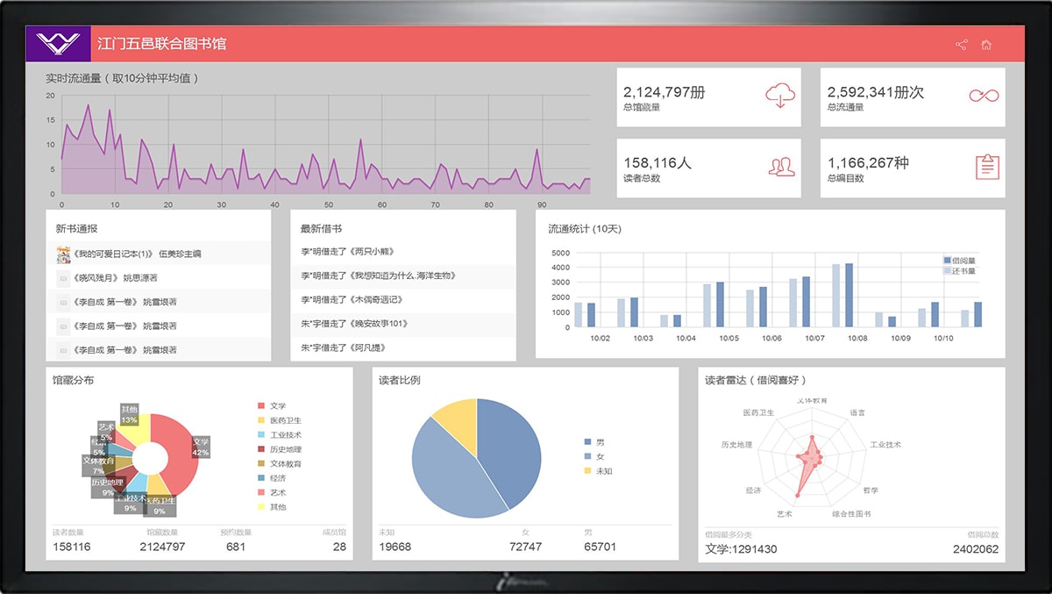Open the entry 朱*宇借走了《晚安故事101》

pyautogui.click(x=354, y=324)
